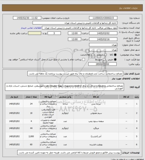This screenshot has height=160, width=145.
Task: Click the نام کالا column header
Action: coord(96,97)
